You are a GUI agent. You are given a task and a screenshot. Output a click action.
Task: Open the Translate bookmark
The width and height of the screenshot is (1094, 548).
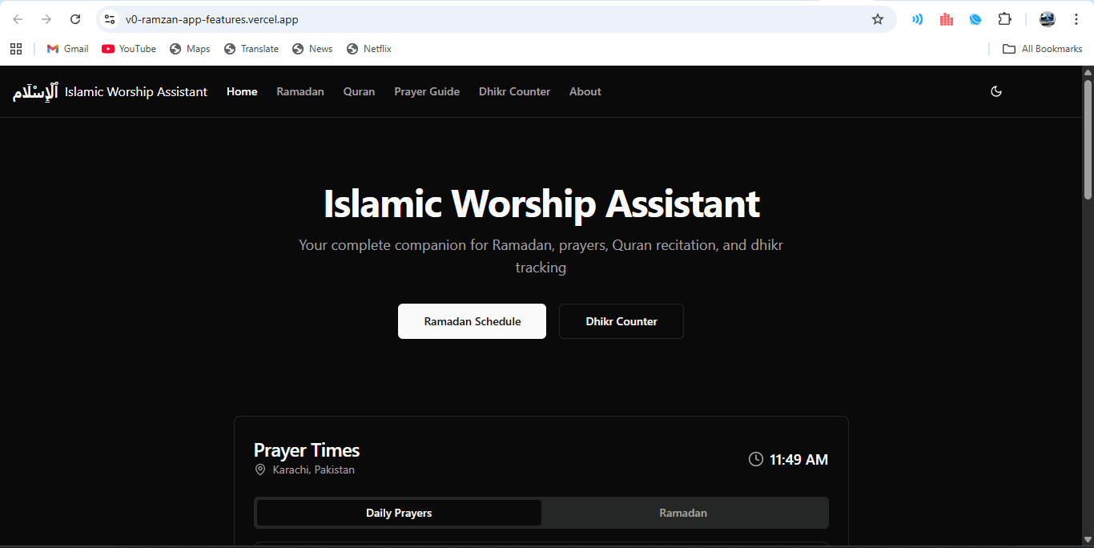point(251,49)
